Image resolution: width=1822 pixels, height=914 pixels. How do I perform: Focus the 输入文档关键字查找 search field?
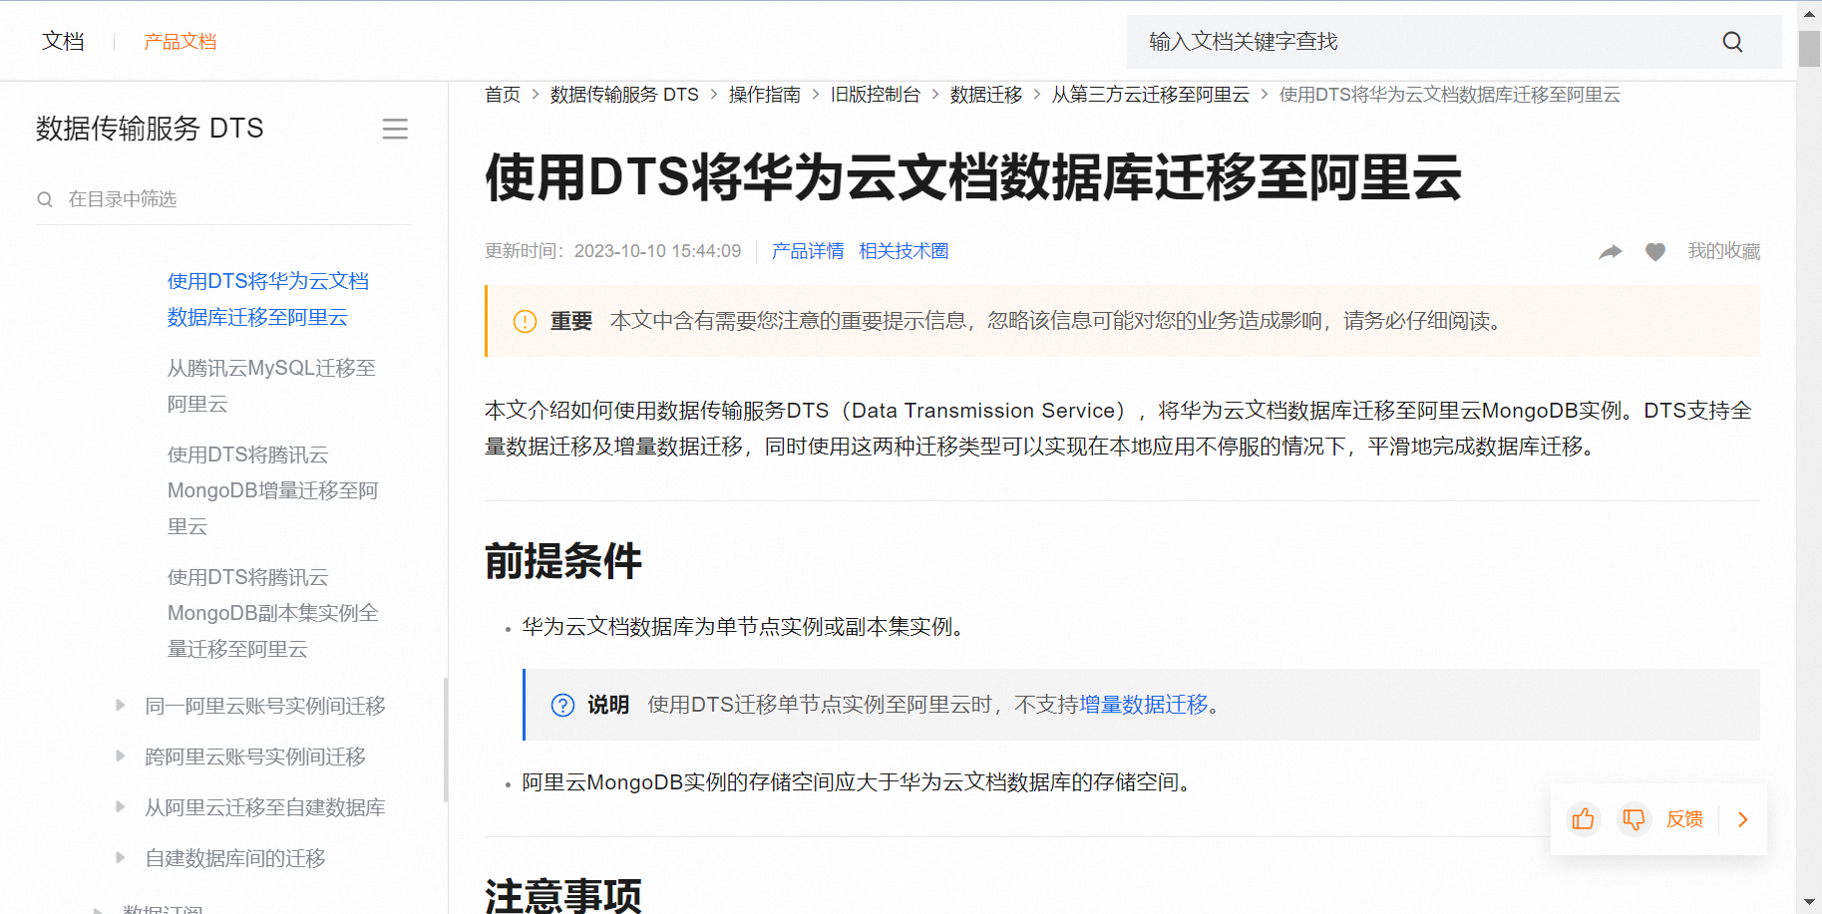(x=1454, y=42)
